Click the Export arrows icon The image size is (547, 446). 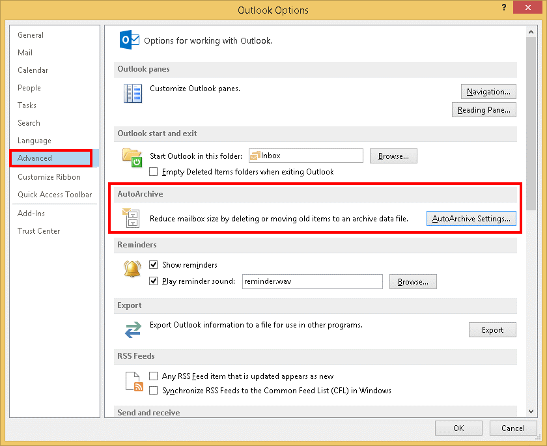pyautogui.click(x=133, y=329)
